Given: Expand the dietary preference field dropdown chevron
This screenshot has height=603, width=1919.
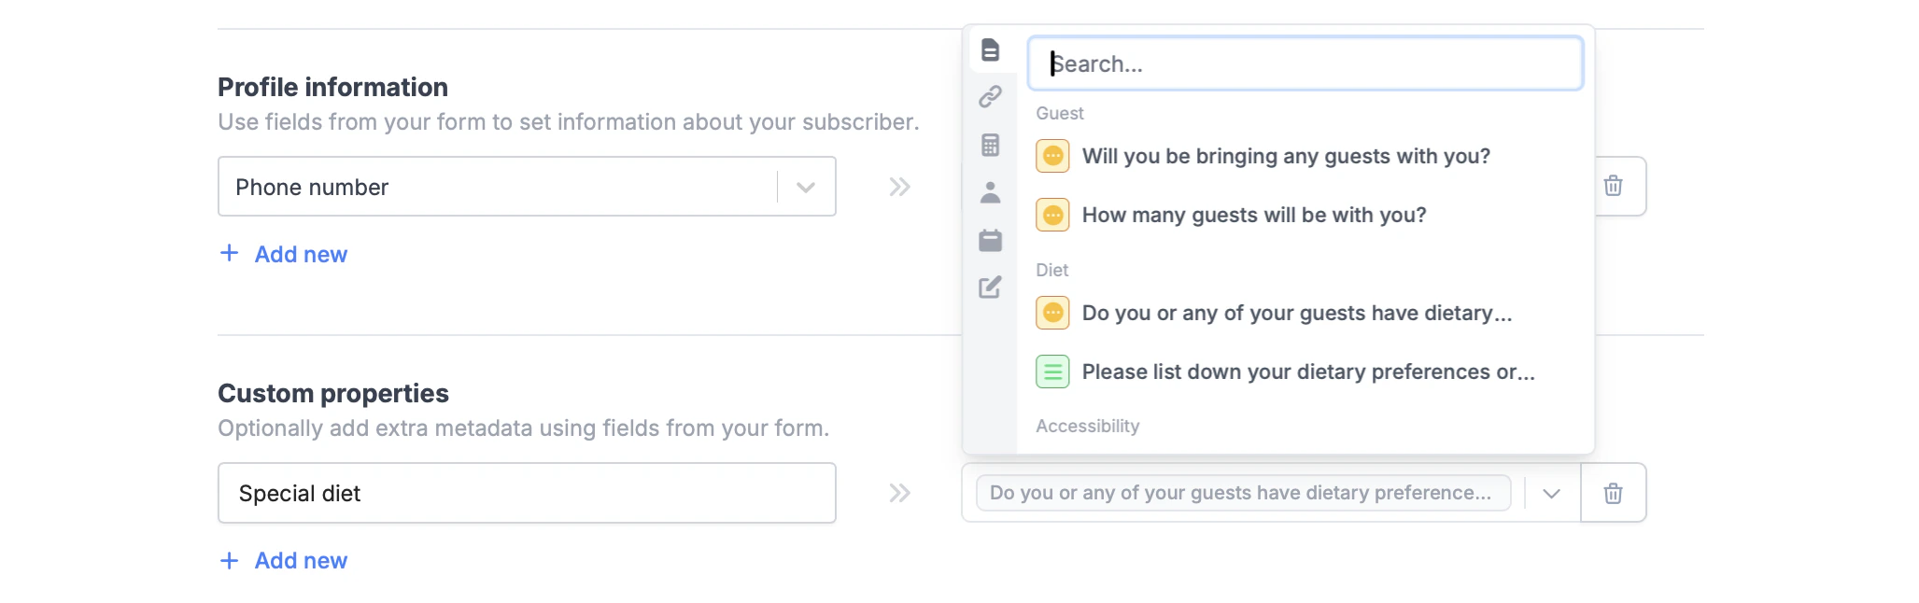Looking at the screenshot, I should (x=1551, y=493).
